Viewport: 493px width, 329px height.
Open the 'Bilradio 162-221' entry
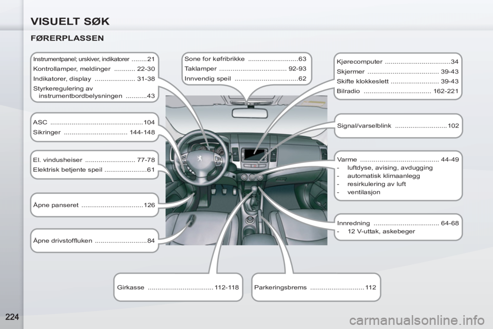pos(397,91)
